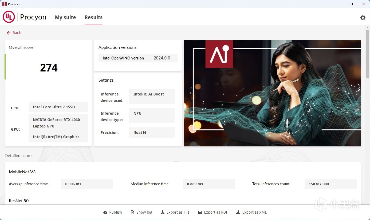Click the Overall score label
This screenshot has height=220, width=370.
pos(21,47)
